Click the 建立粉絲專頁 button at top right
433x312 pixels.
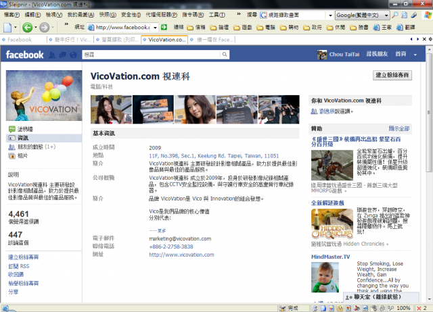(x=392, y=75)
